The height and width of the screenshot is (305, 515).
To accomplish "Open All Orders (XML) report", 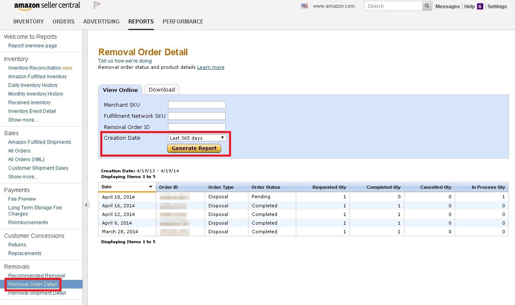I will (x=26, y=160).
